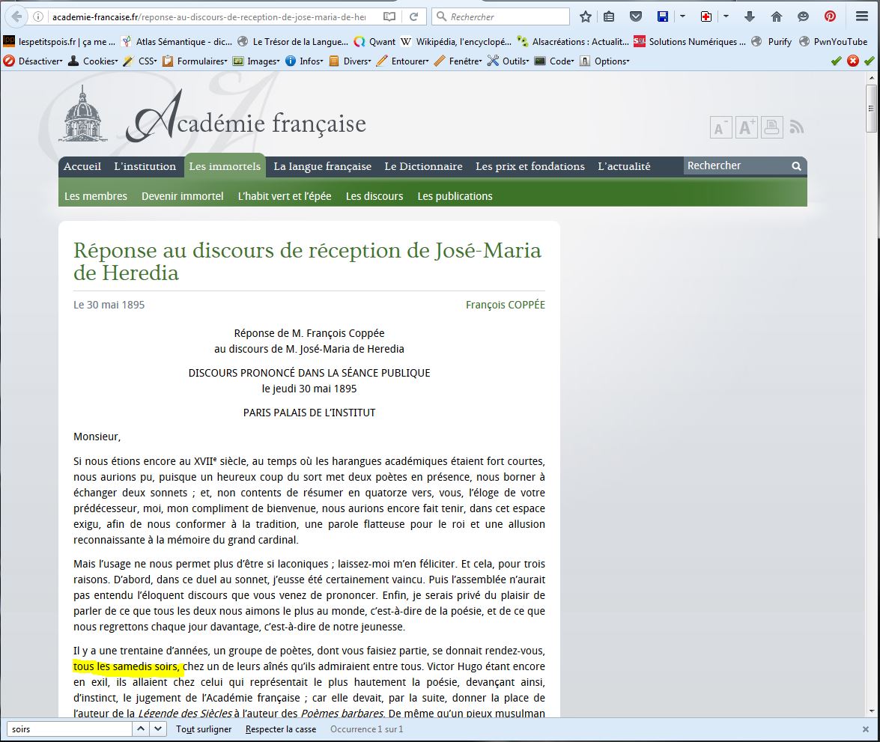Open the Images dropdown menu
Screen dimensions: 880x742
[256, 61]
